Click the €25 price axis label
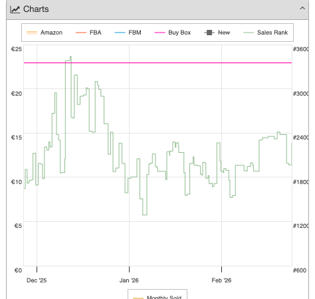The width and height of the screenshot is (315, 299). pos(17,49)
